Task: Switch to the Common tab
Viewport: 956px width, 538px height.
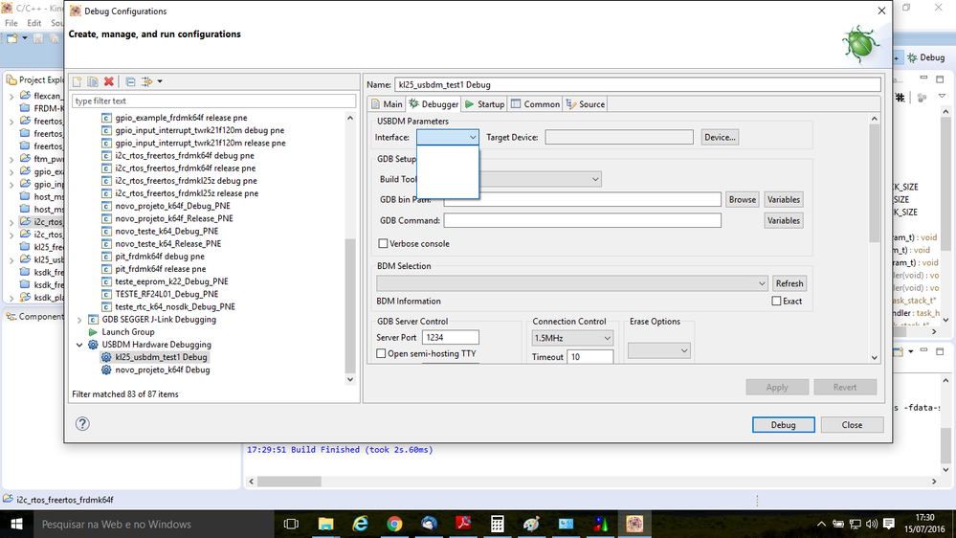Action: (535, 104)
